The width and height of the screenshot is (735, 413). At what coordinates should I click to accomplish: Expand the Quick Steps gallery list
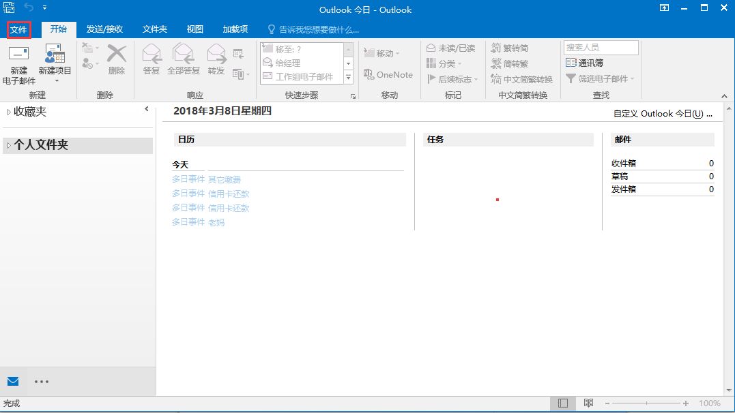pos(348,77)
